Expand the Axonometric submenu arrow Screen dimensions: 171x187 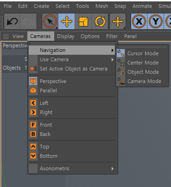[113, 168]
